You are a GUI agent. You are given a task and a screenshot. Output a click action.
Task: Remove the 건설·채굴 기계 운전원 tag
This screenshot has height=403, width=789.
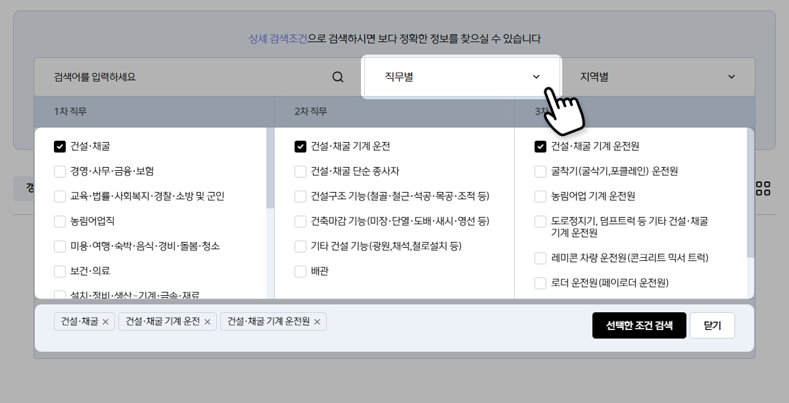(317, 321)
